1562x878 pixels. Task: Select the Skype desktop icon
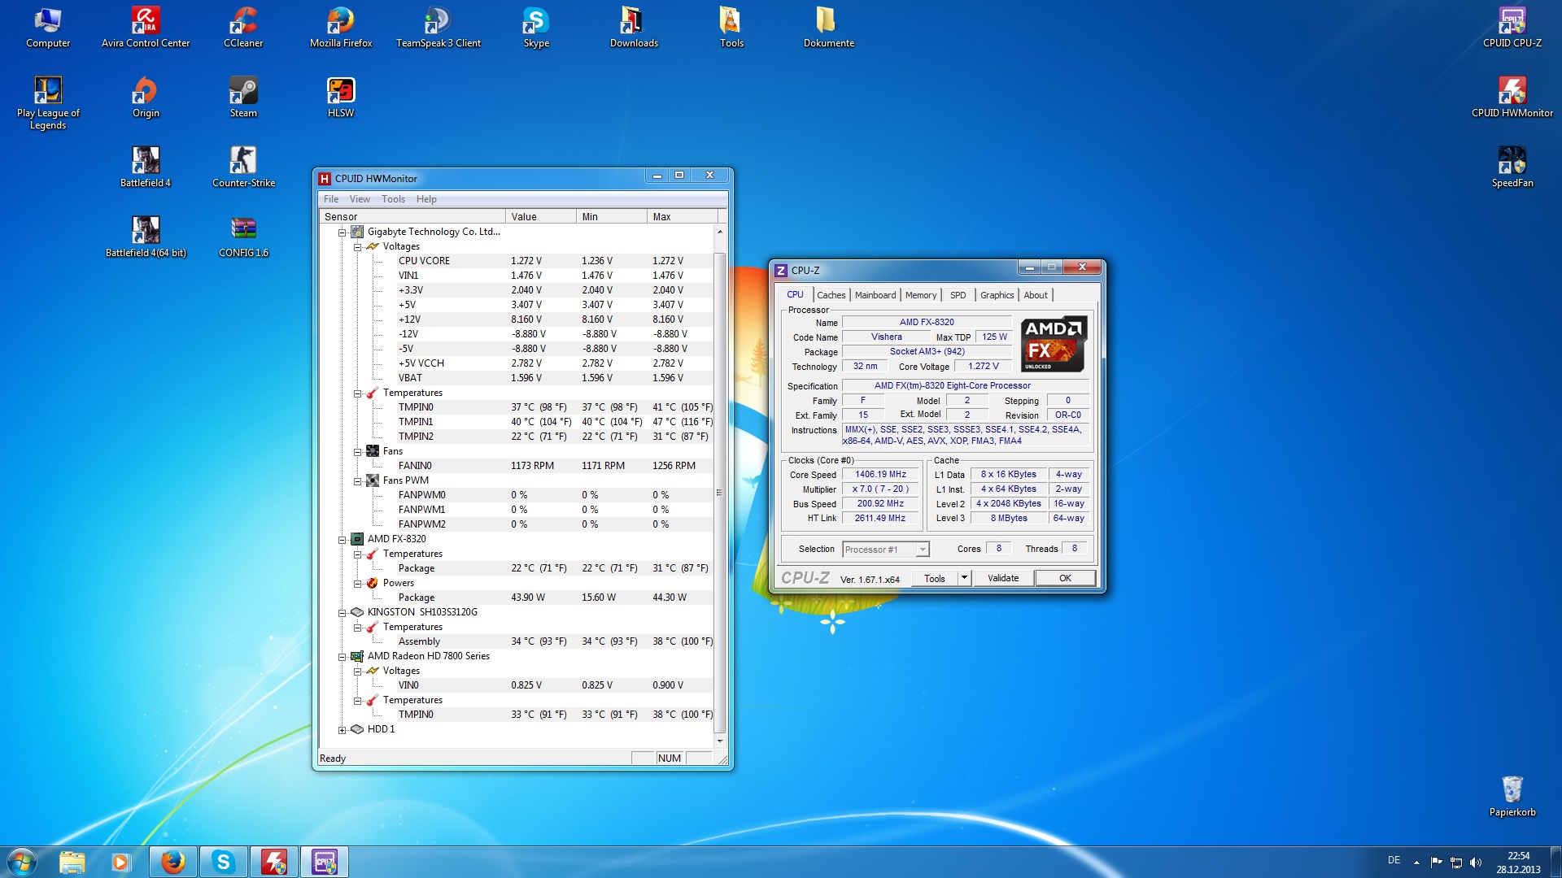click(x=536, y=28)
